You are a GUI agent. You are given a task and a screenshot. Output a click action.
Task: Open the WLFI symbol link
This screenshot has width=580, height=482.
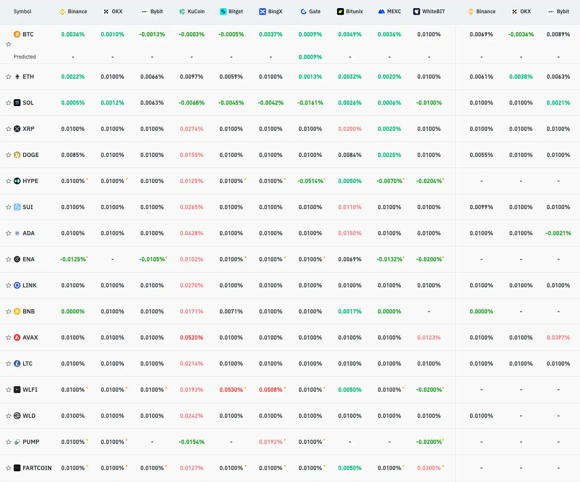[30, 390]
